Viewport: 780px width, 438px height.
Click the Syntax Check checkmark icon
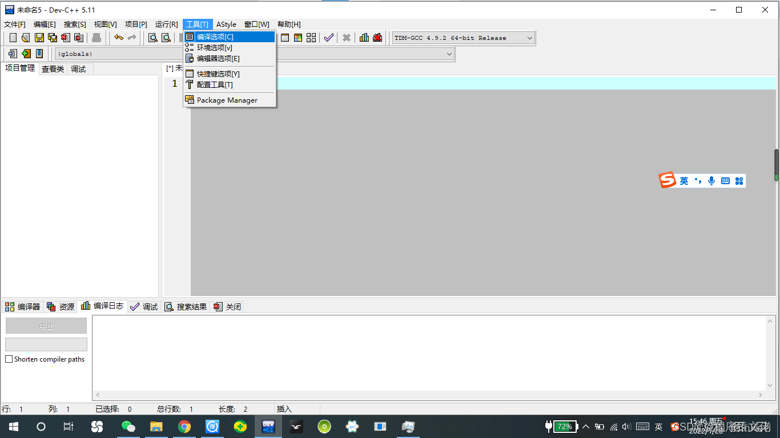329,38
